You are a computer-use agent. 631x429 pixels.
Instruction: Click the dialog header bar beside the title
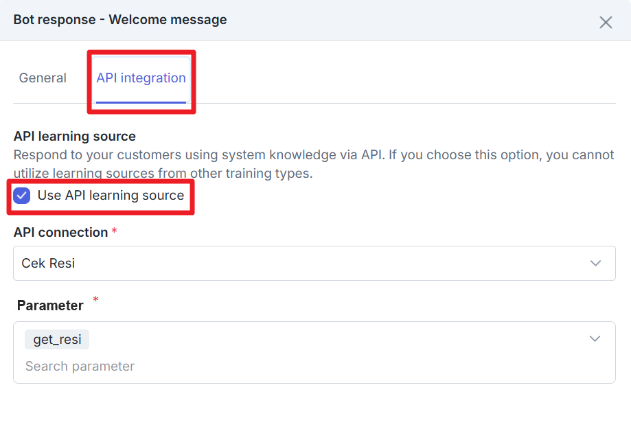pos(412,20)
